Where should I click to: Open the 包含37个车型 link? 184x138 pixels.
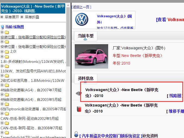[x=115, y=28]
